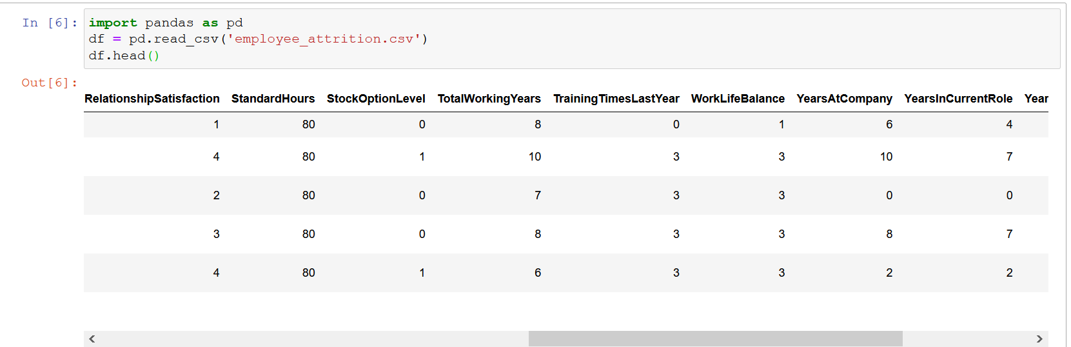Image resolution: width=1071 pixels, height=347 pixels.
Task: Click the RelationshipSatisfaction column header
Action: pyautogui.click(x=152, y=99)
